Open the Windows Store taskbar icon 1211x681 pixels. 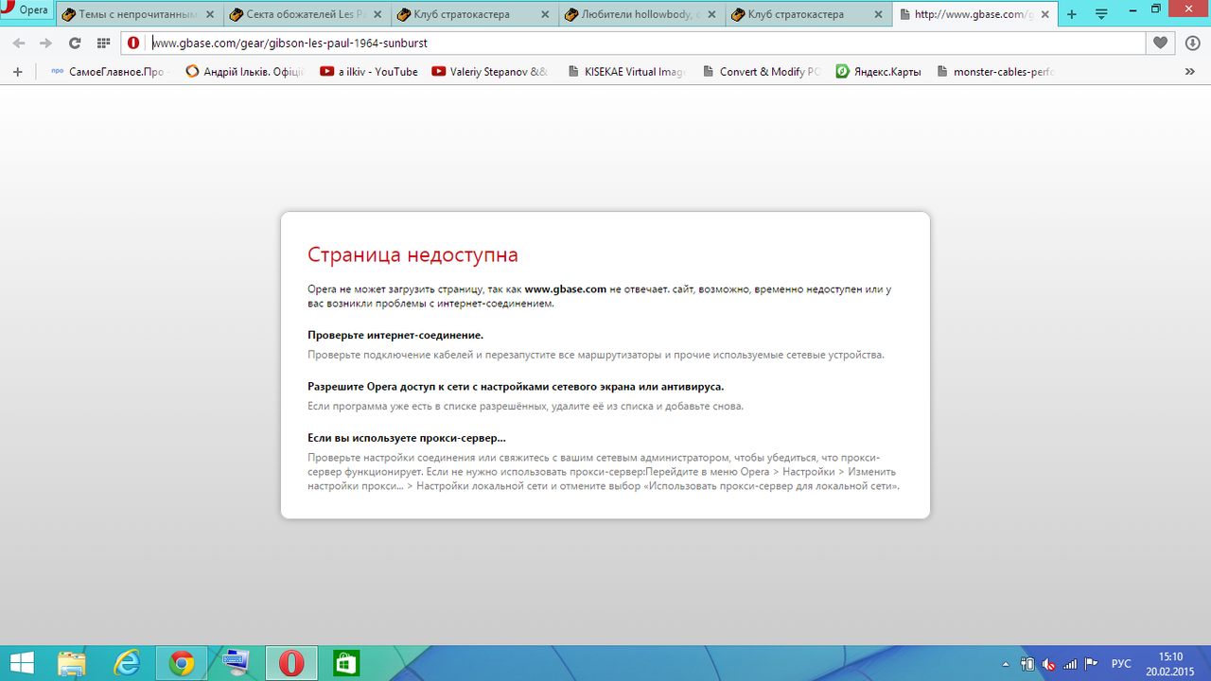[345, 663]
